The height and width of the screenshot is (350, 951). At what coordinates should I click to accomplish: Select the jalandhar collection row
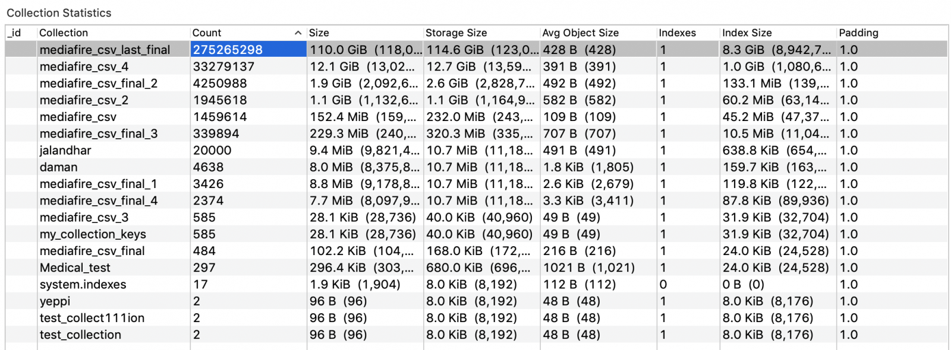65,151
